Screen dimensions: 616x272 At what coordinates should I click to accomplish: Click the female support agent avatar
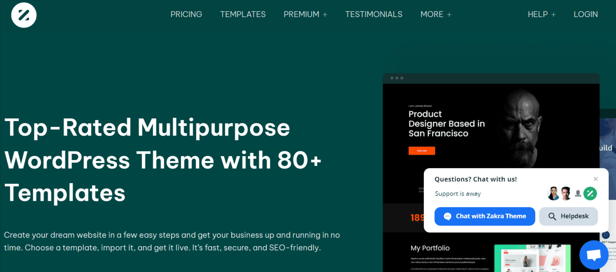point(553,194)
